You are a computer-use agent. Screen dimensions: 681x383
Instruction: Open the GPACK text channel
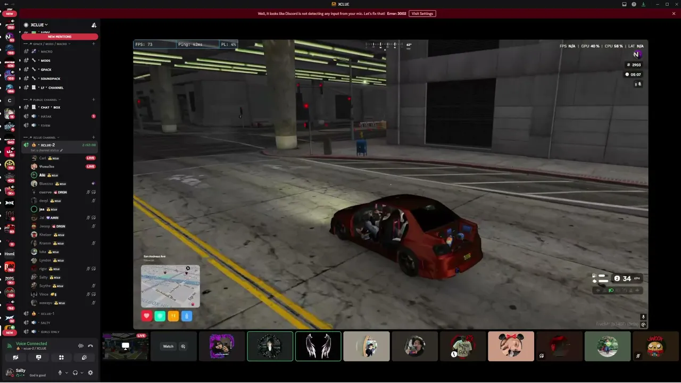coord(60,70)
